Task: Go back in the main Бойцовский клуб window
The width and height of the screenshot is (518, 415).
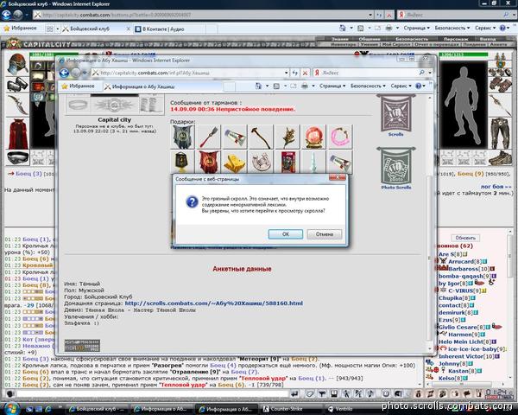Action: pyautogui.click(x=6, y=15)
